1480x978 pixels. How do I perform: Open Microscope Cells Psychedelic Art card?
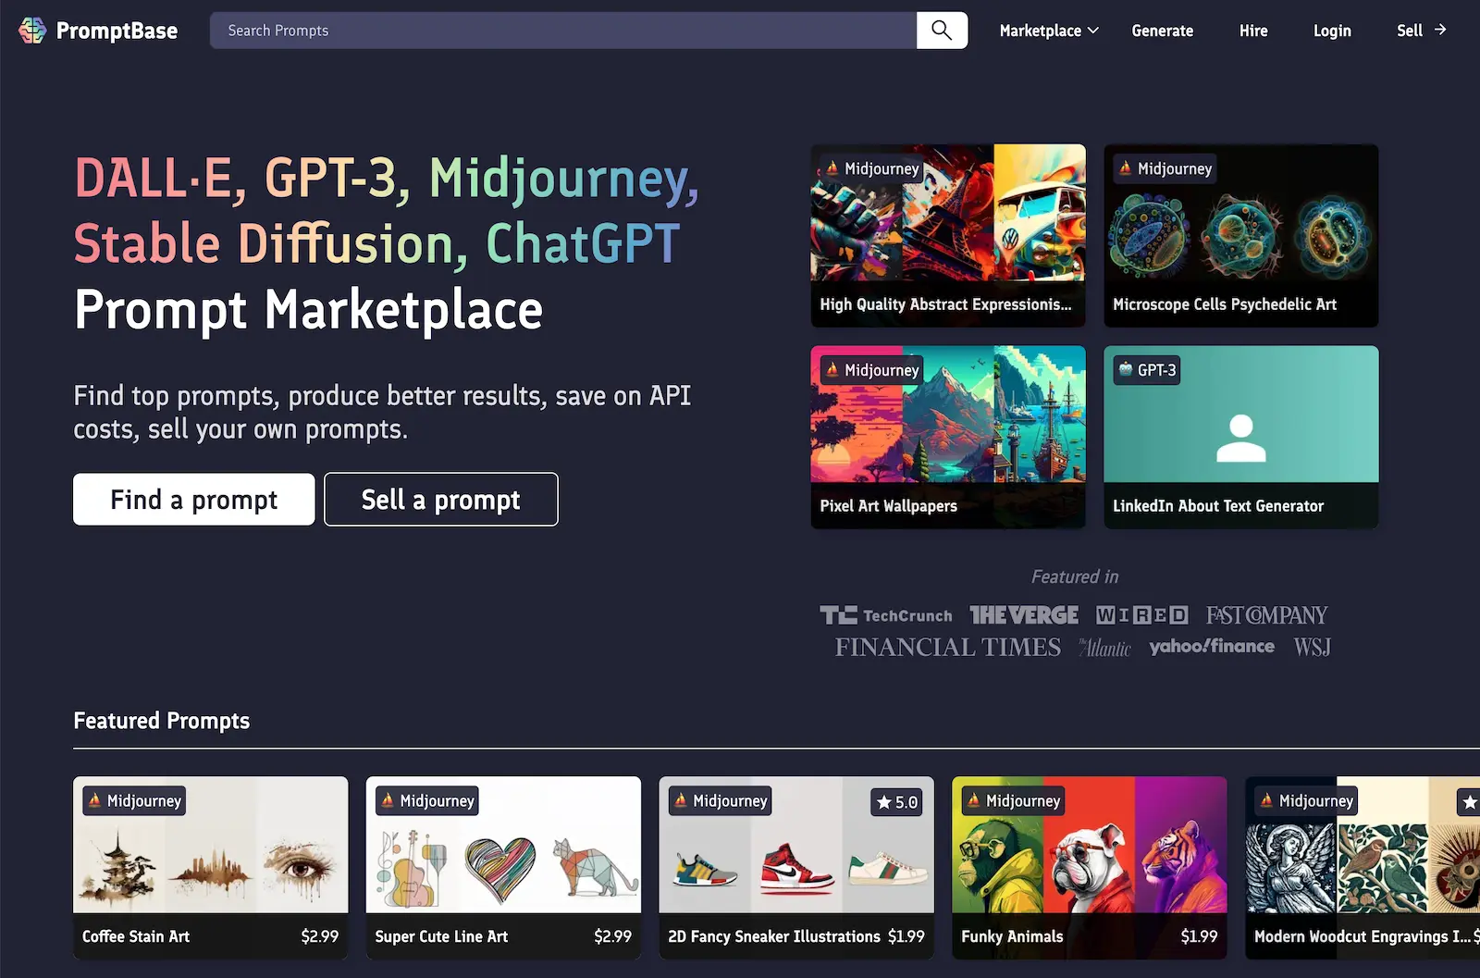pos(1240,235)
